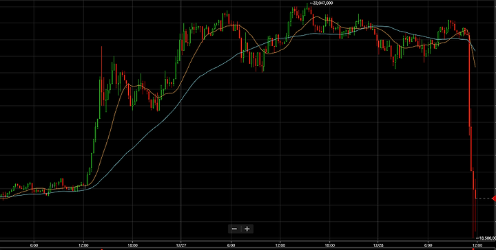Zoom in the chart with plus button

[247, 229]
